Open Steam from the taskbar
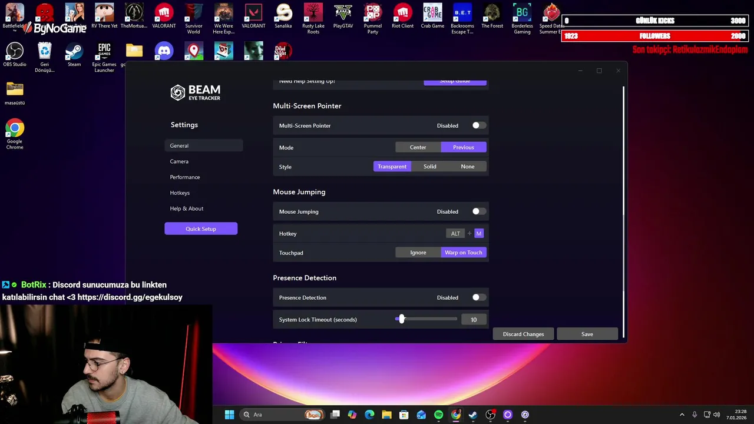Image resolution: width=754 pixels, height=424 pixels. [473, 415]
